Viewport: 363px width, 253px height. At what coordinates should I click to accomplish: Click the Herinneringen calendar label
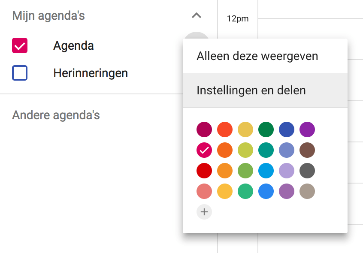91,73
